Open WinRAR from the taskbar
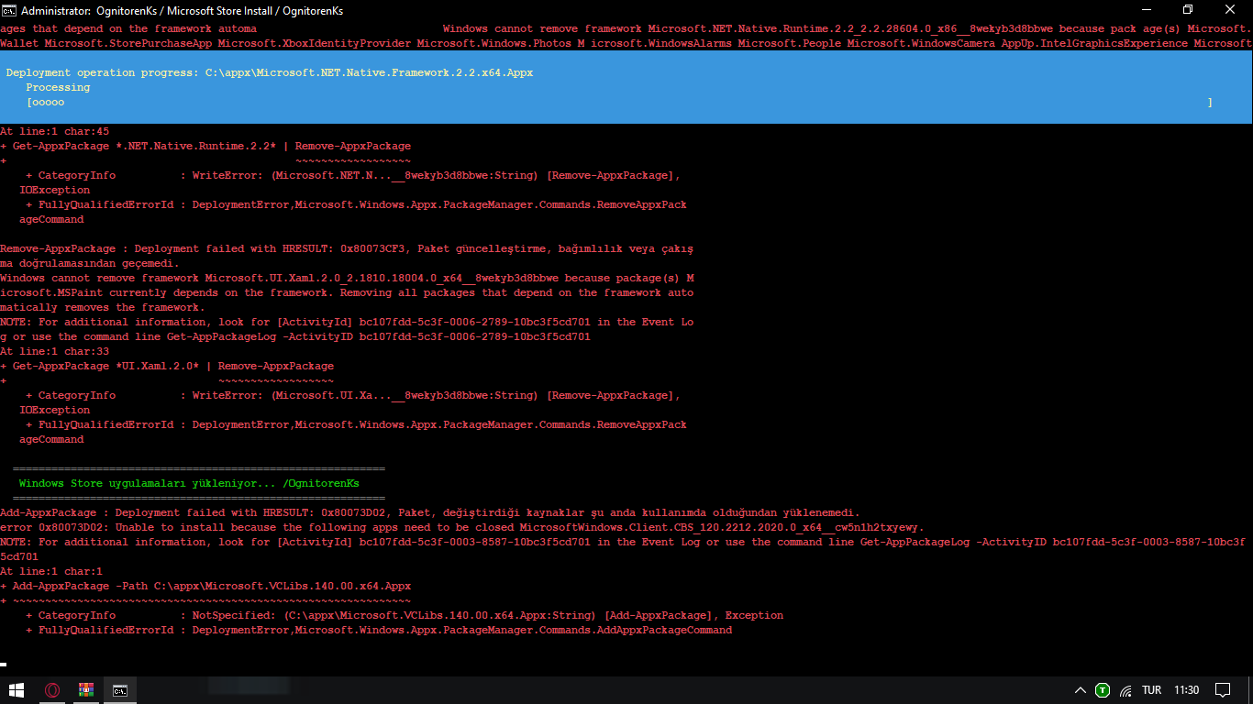 [x=86, y=690]
